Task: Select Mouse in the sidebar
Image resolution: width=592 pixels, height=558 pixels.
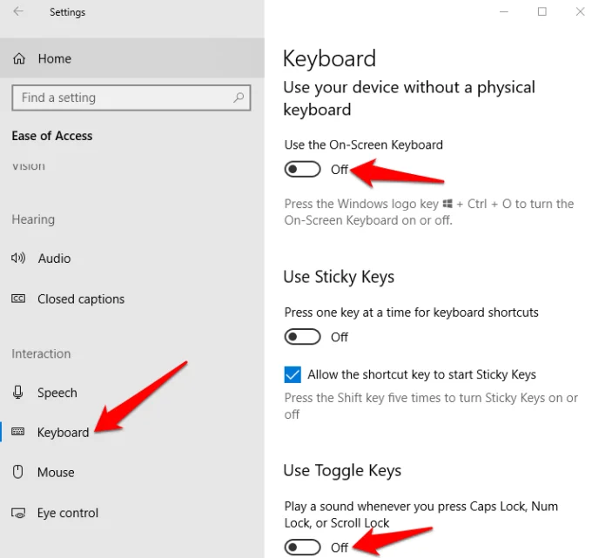Action: 56,473
